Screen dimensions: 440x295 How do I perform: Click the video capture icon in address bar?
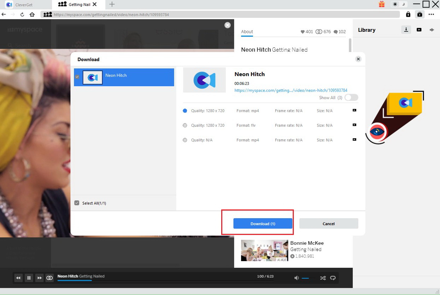pyautogui.click(x=420, y=15)
